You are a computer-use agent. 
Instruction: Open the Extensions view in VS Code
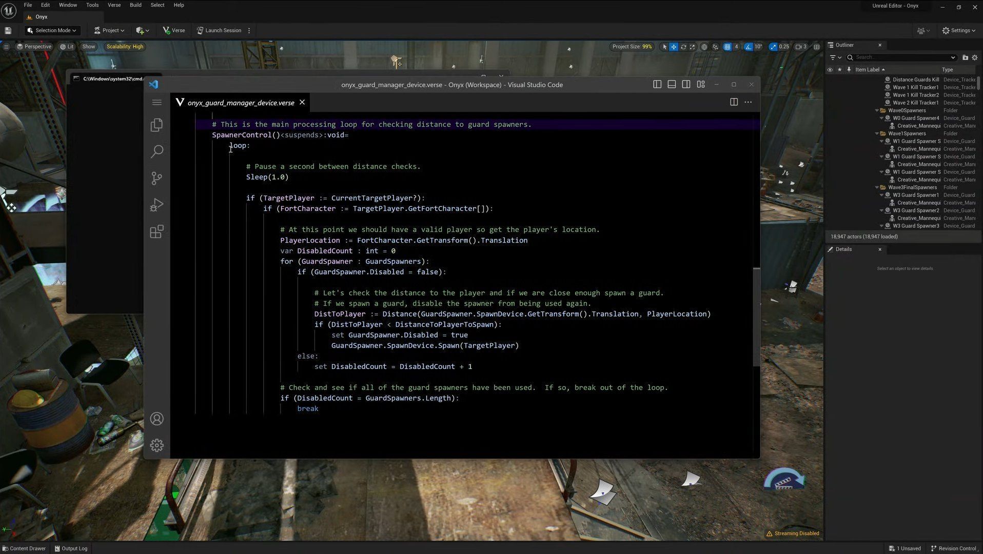point(156,232)
